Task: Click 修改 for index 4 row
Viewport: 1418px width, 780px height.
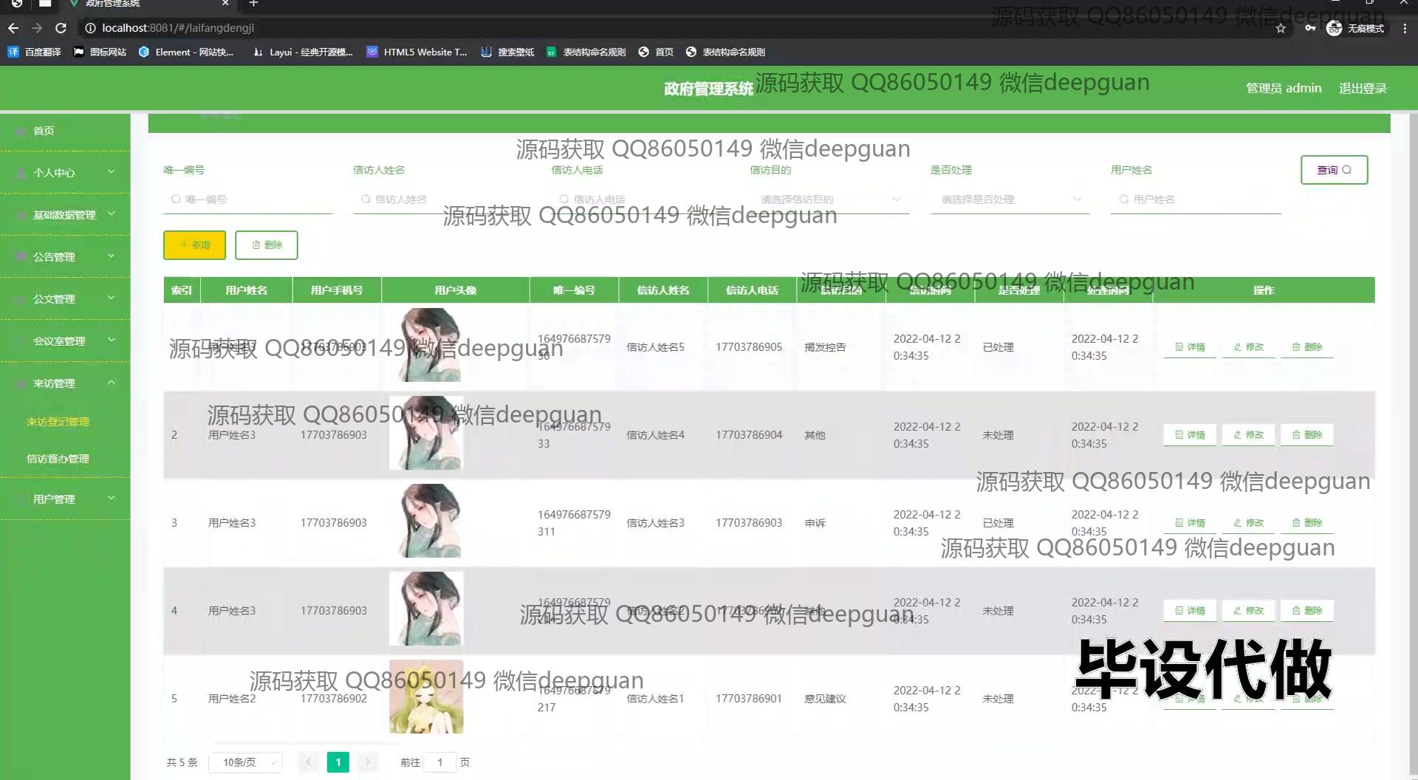Action: (x=1248, y=611)
